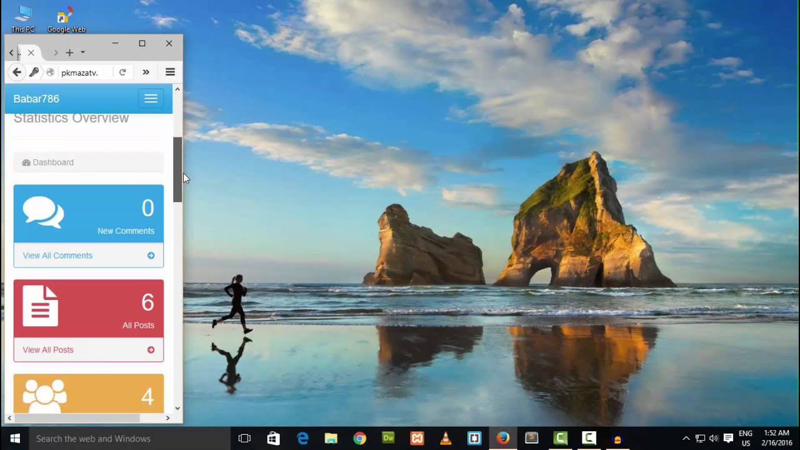The height and width of the screenshot is (450, 800).
Task: Open the Windows Store taskbar icon
Action: (273, 439)
